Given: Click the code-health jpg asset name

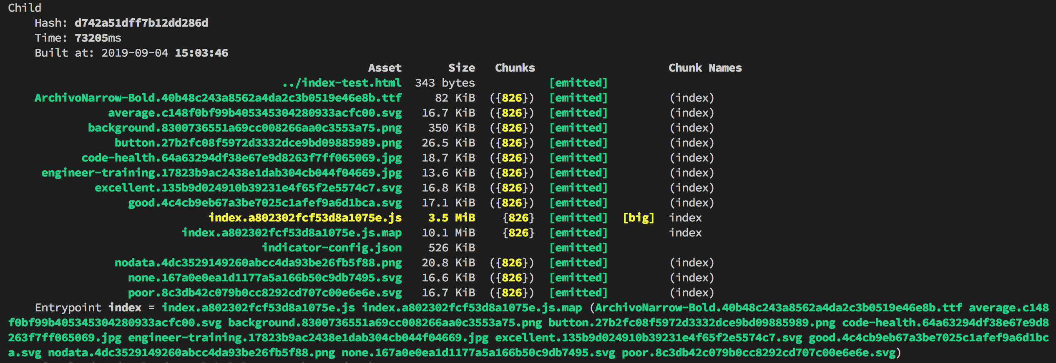Looking at the screenshot, I should tap(241, 158).
